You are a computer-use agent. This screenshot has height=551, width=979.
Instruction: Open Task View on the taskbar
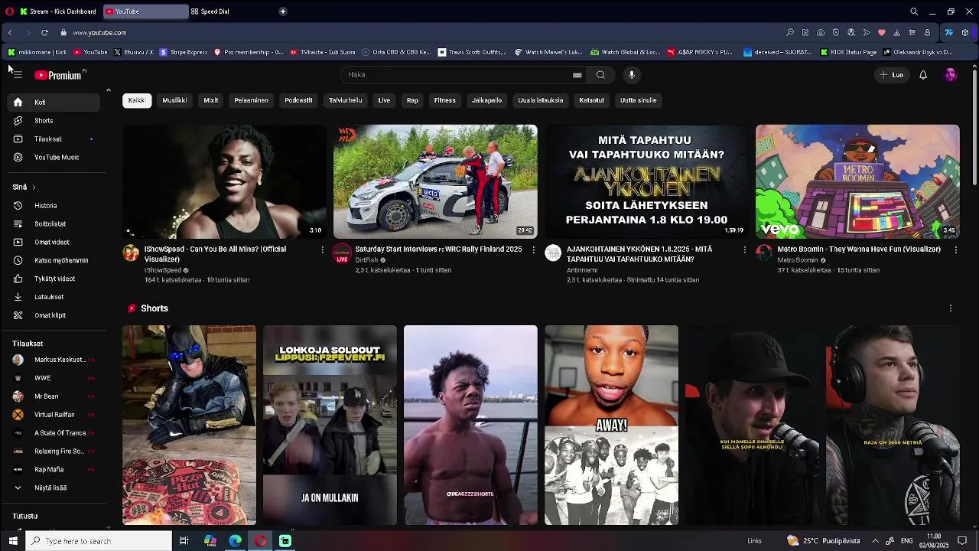click(x=184, y=541)
